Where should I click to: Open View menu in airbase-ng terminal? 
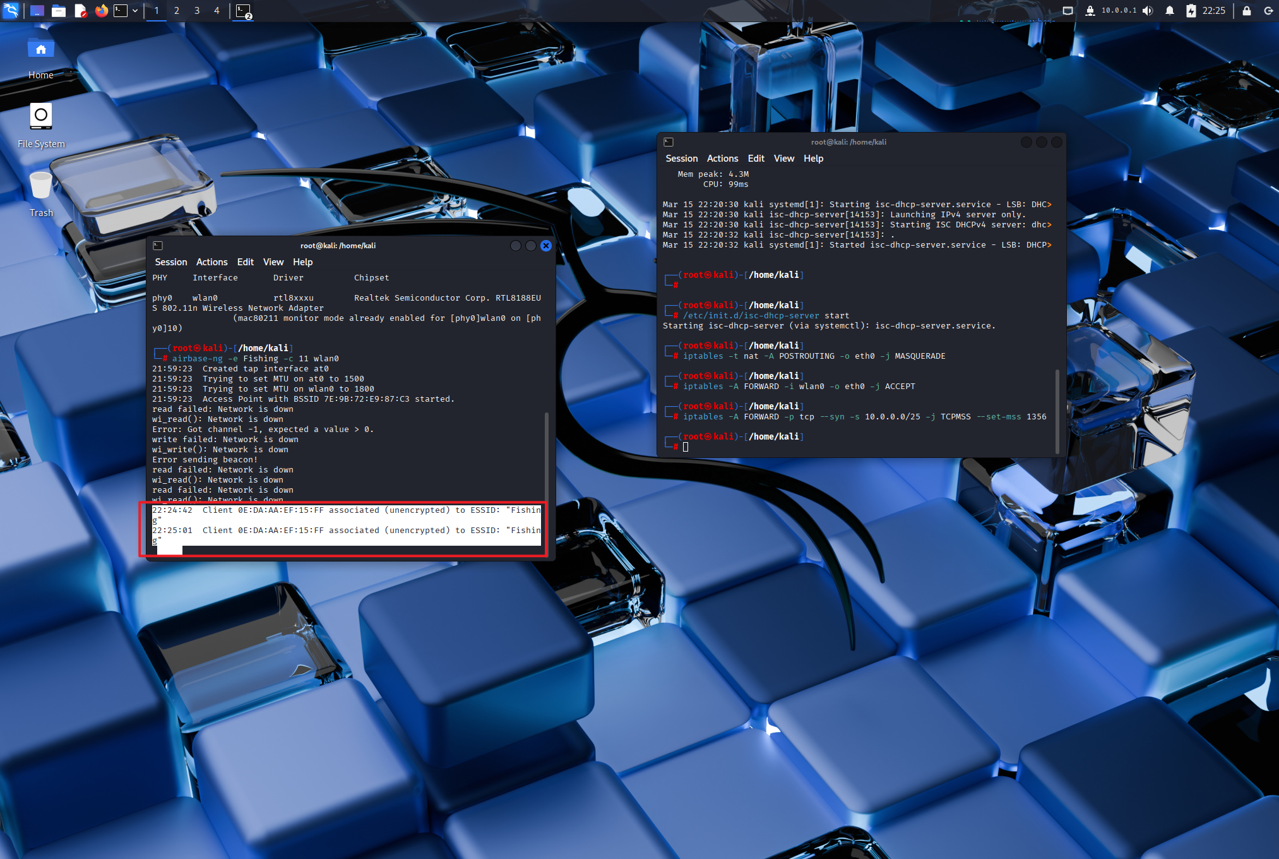click(273, 262)
